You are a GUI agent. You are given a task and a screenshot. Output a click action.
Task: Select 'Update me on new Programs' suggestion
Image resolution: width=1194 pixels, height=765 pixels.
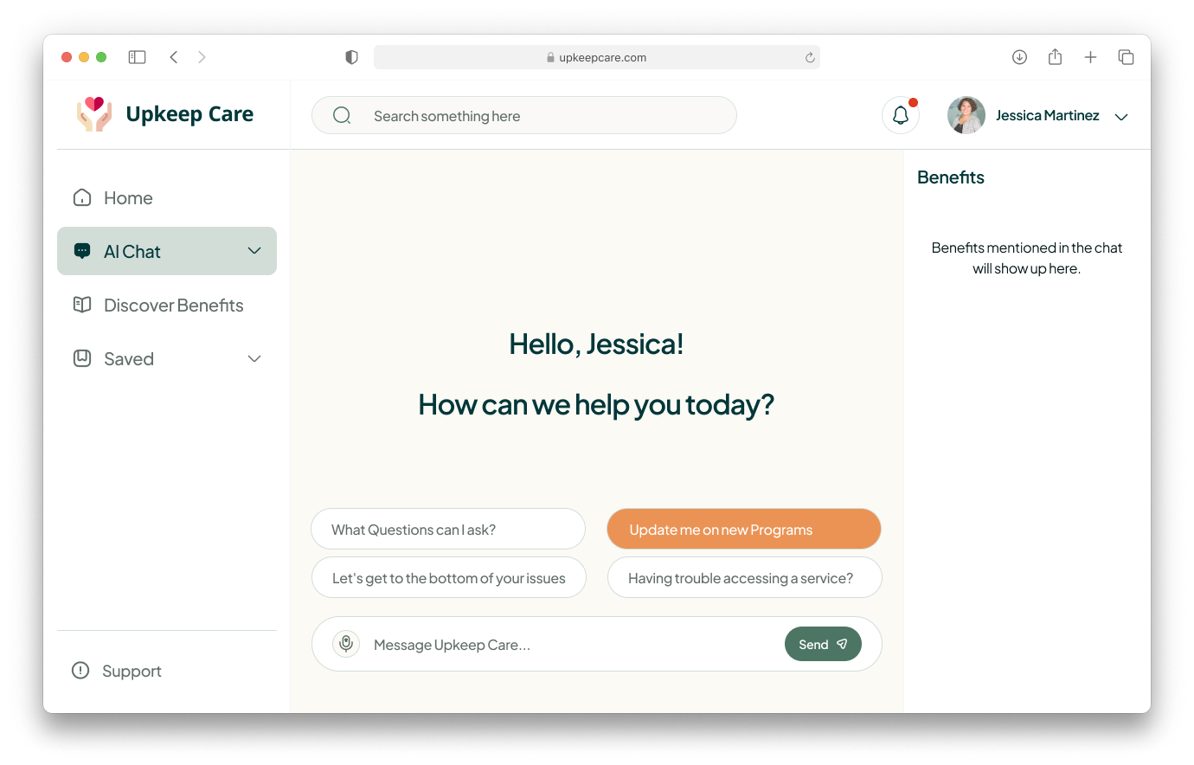pos(743,530)
